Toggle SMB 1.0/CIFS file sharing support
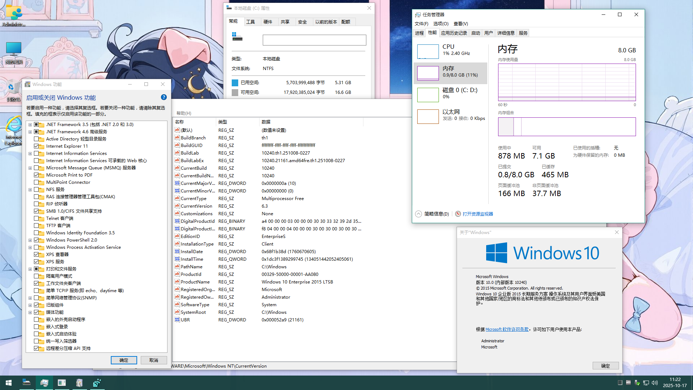The height and width of the screenshot is (390, 693). pyautogui.click(x=36, y=211)
